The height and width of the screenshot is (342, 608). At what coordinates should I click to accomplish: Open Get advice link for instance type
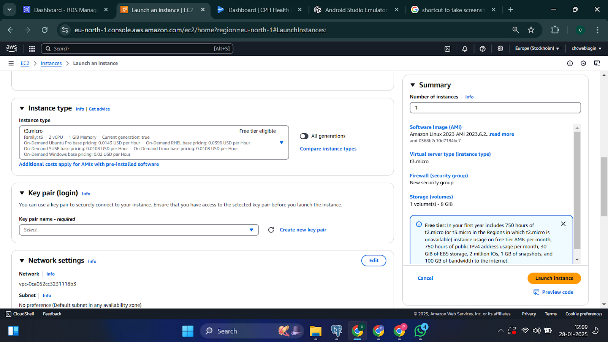point(99,109)
